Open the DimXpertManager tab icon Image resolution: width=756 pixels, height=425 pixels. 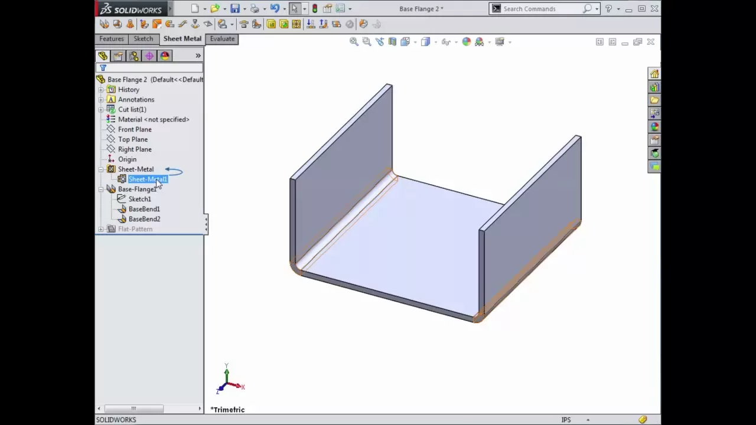pos(149,56)
